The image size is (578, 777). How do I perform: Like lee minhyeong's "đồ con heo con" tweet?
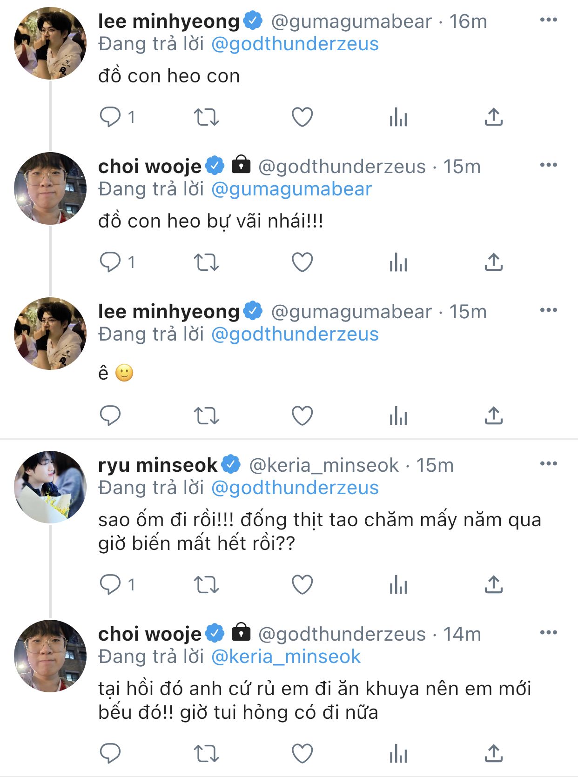click(302, 117)
